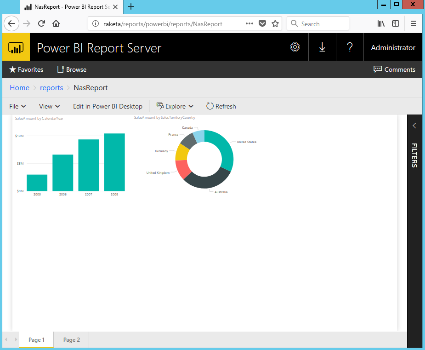Click Browse in the navigation bar
The width and height of the screenshot is (425, 350).
click(x=72, y=69)
